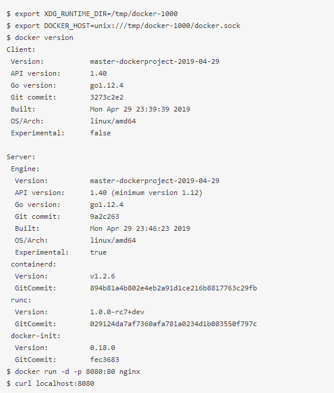
Task: Click containerd version v1.2.6
Action: tap(103, 276)
